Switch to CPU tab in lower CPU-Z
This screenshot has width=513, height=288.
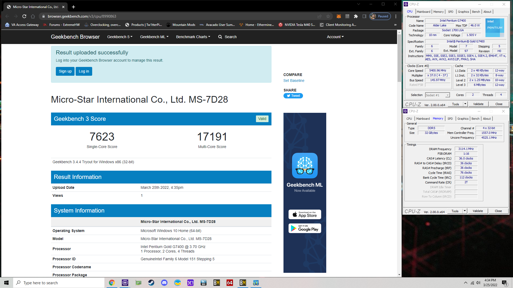[x=409, y=119]
